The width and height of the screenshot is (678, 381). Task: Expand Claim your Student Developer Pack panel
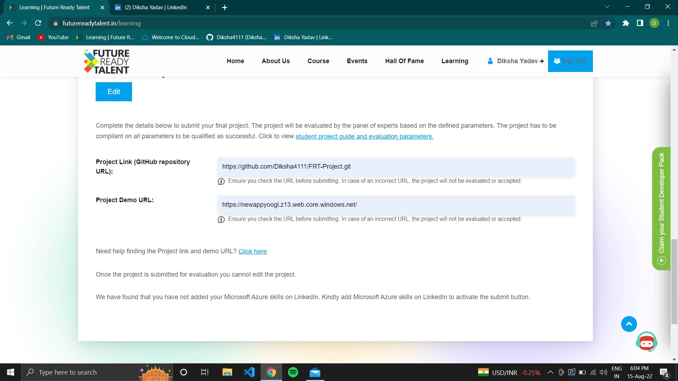click(x=661, y=208)
